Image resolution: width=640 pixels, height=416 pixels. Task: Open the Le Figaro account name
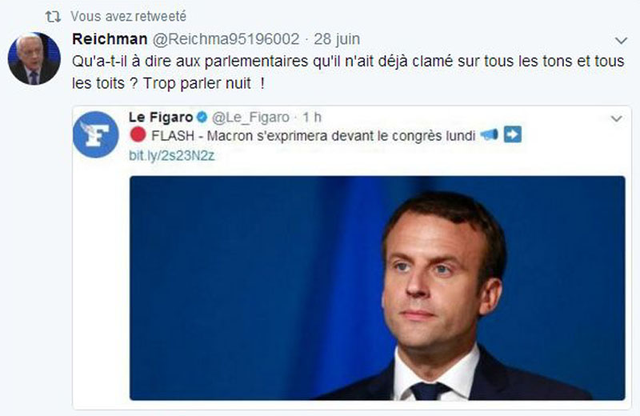(x=161, y=118)
